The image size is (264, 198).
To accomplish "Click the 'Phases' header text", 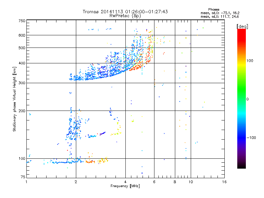I will point(214,10).
